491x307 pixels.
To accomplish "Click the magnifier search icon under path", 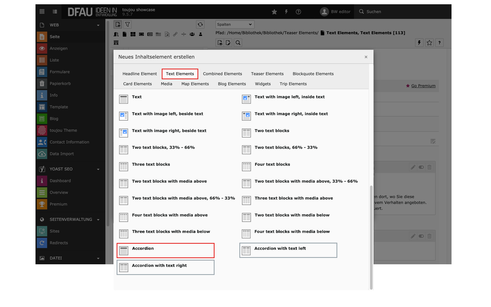I will click(x=238, y=43).
